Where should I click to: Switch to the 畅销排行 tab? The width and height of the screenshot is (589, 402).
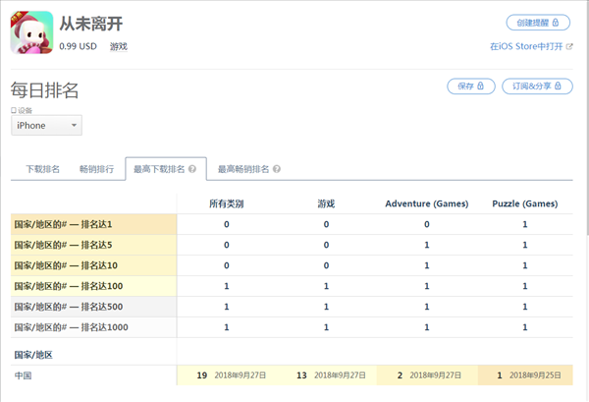(96, 169)
